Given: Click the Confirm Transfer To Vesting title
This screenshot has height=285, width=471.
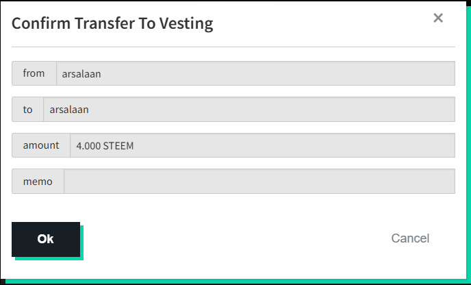Looking at the screenshot, I should point(112,23).
